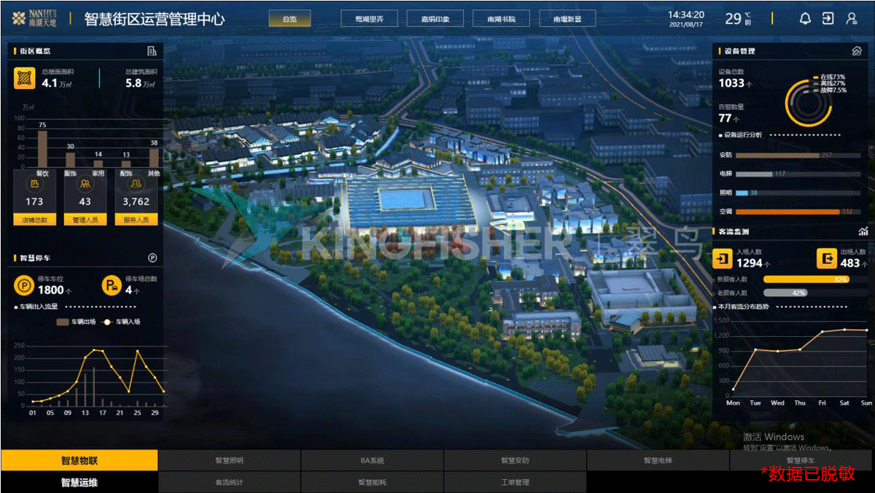Screen dimensions: 875x493
Task: Open the 智慧能耗 module
Action: coord(372,482)
